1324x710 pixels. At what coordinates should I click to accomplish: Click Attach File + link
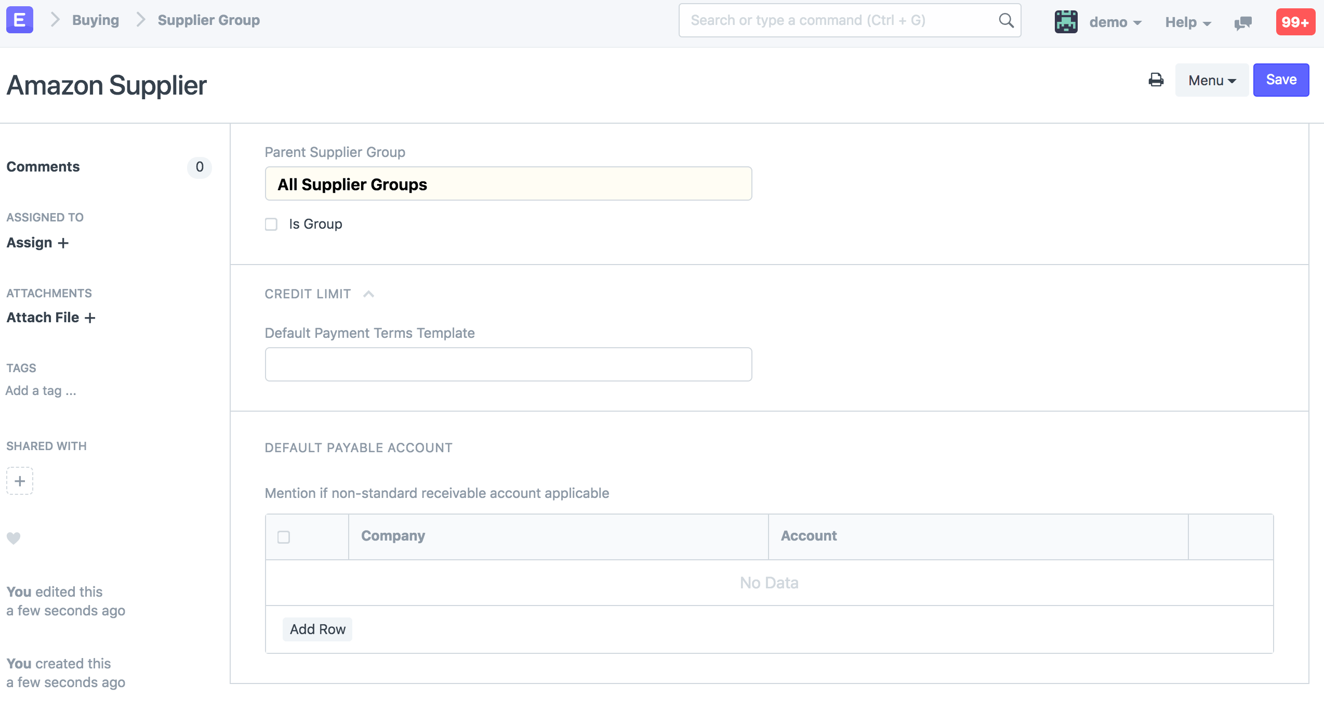[51, 318]
